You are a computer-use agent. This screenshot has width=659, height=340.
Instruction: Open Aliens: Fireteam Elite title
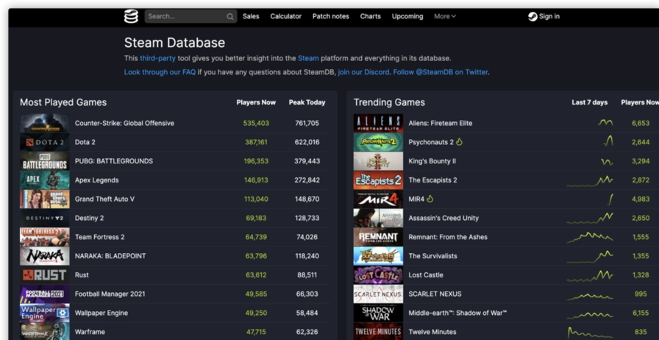(x=441, y=124)
